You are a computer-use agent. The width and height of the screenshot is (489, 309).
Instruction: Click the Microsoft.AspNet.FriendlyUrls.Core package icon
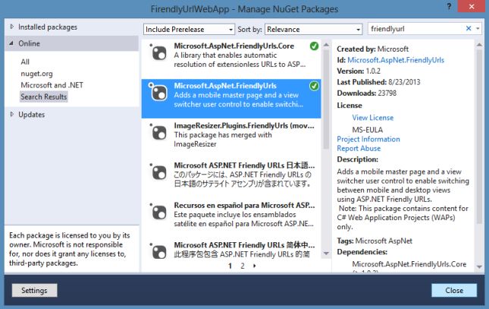[x=158, y=53]
